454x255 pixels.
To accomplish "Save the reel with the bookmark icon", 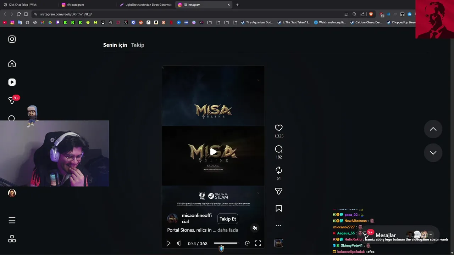I will click(x=279, y=209).
